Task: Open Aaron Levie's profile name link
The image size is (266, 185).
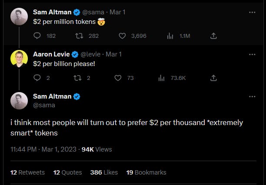Action: [51, 54]
